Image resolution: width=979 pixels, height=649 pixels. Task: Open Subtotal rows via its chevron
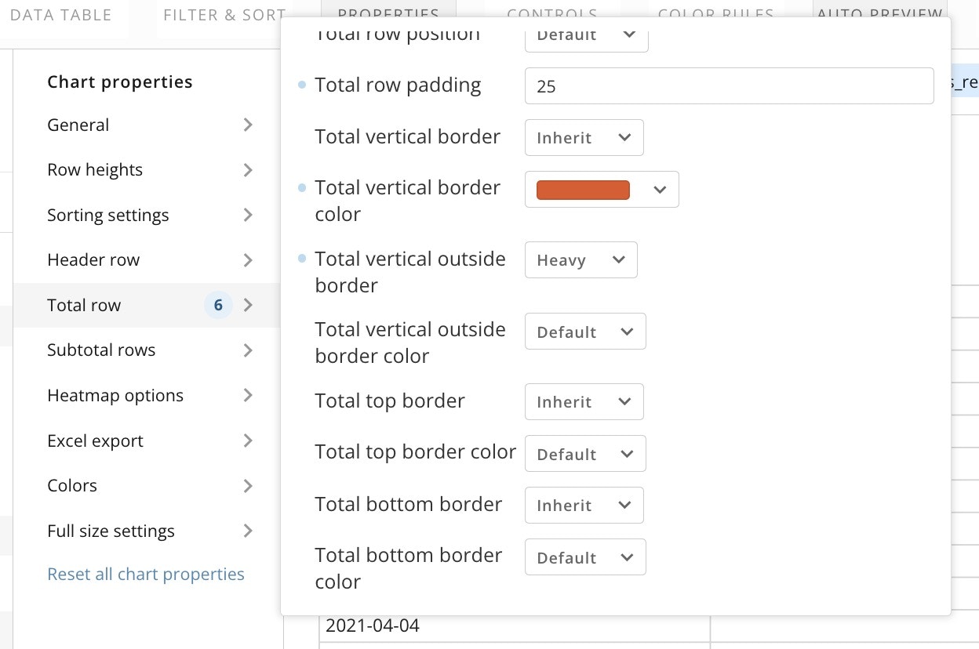(x=248, y=350)
